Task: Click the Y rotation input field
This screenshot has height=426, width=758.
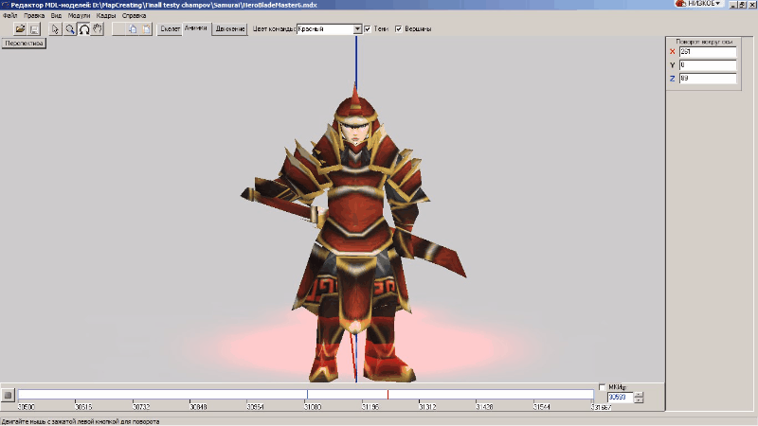Action: click(707, 64)
